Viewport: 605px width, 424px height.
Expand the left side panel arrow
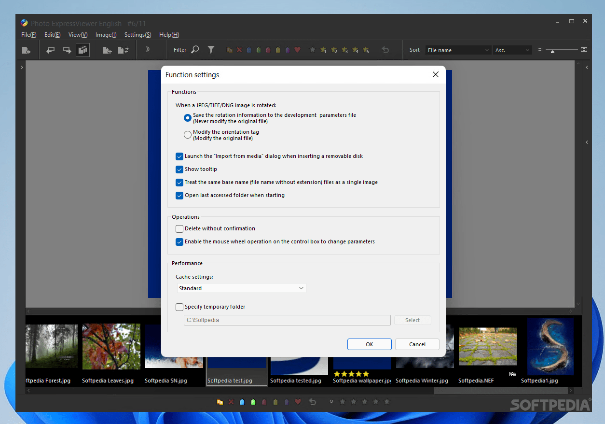(22, 68)
